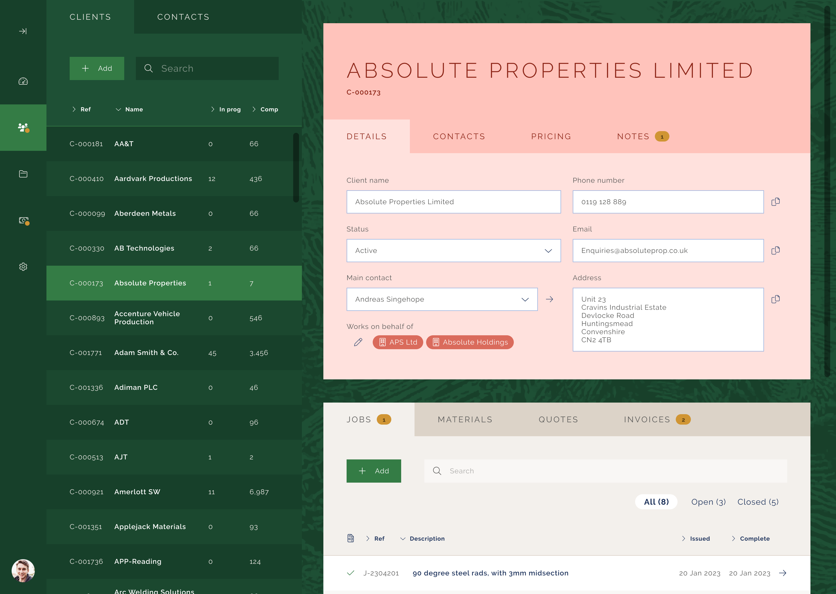The image size is (836, 594).
Task: Edit the works on behalf of list
Action: click(x=358, y=342)
